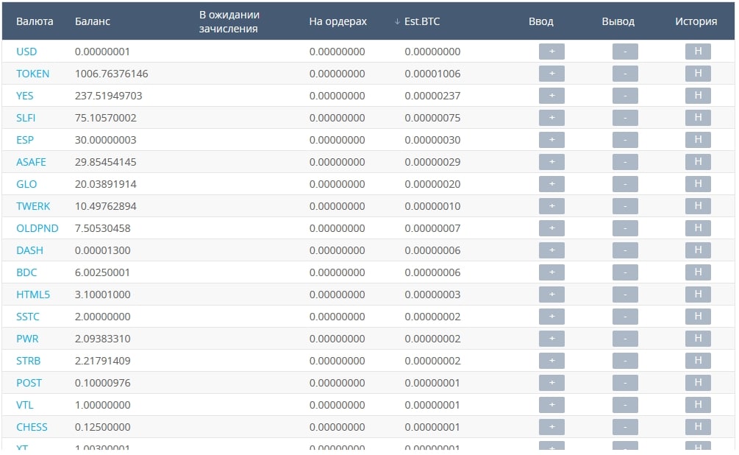Sort by В ожидании зачисления header
The width and height of the screenshot is (739, 455).
(x=229, y=21)
